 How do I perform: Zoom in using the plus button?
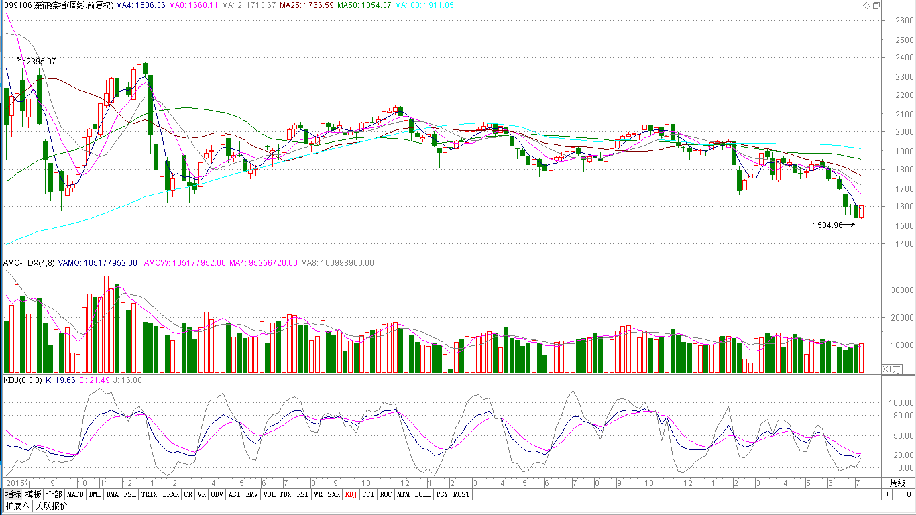click(x=887, y=494)
